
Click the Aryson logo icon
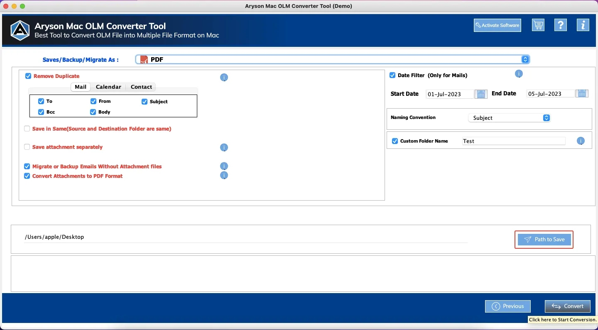[20, 30]
